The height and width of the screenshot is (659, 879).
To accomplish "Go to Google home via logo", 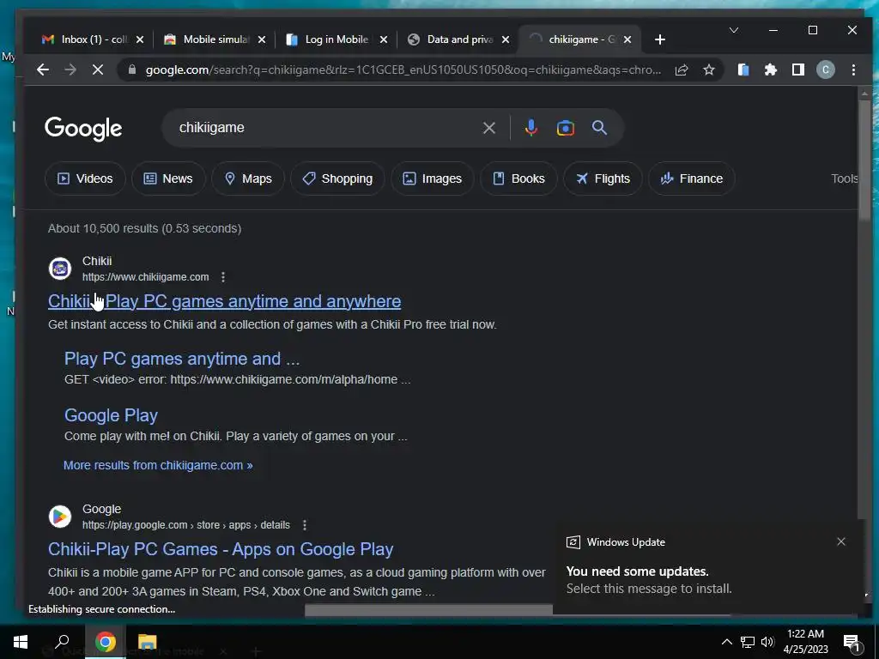I will point(83,129).
